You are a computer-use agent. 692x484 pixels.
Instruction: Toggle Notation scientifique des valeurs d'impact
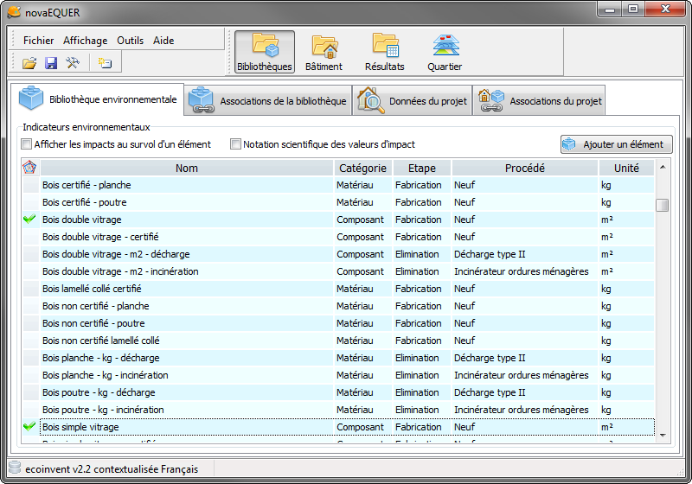[235, 144]
